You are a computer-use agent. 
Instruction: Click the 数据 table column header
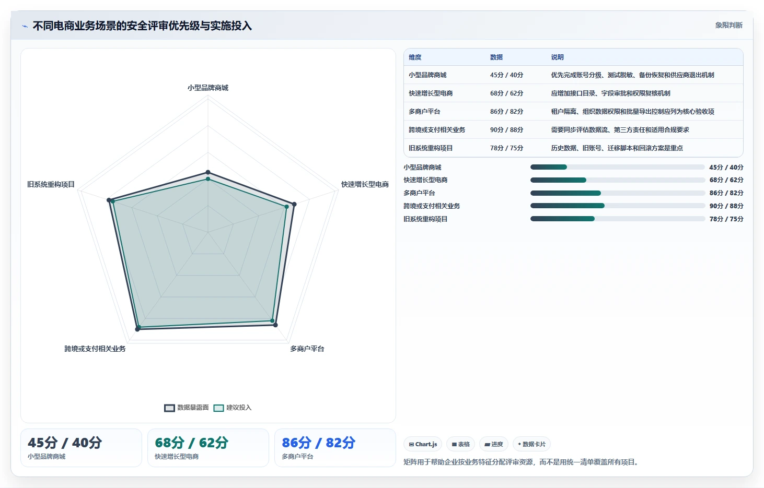[x=496, y=57]
